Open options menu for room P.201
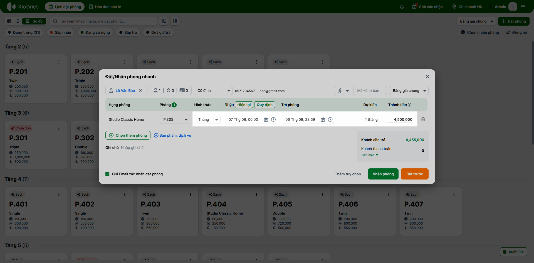Screen dimensions: 534x263 pyautogui.click(x=59, y=62)
